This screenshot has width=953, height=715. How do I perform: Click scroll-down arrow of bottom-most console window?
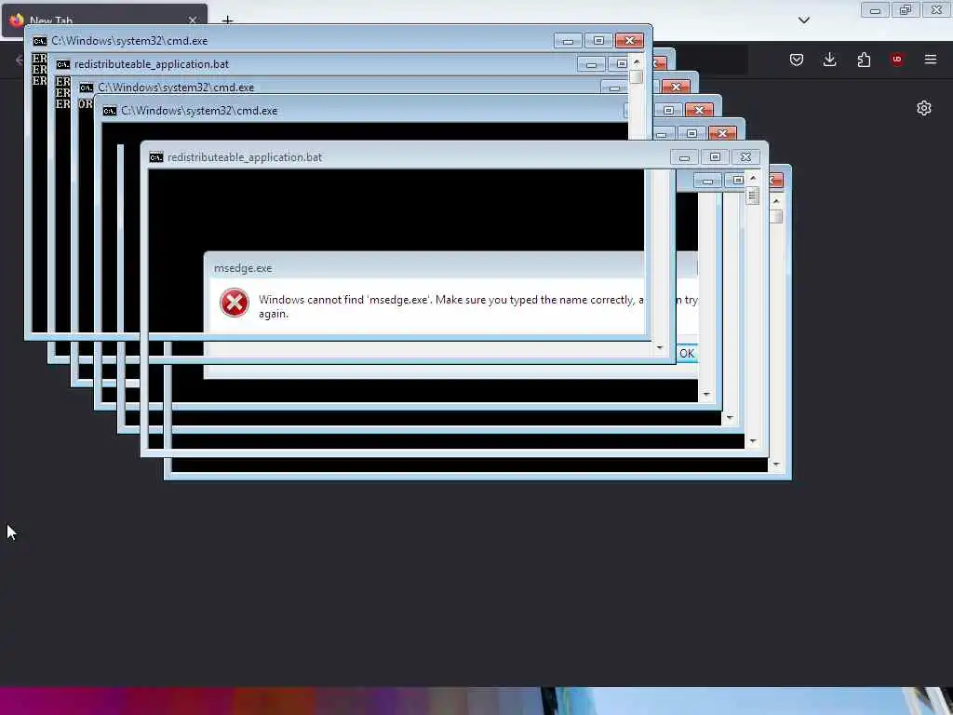pos(776,465)
